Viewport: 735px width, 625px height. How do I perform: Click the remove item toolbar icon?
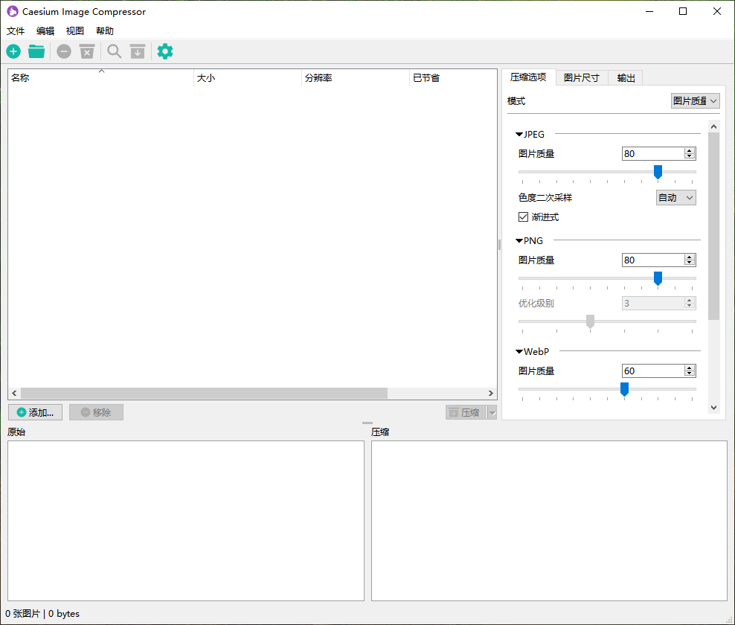pos(65,51)
